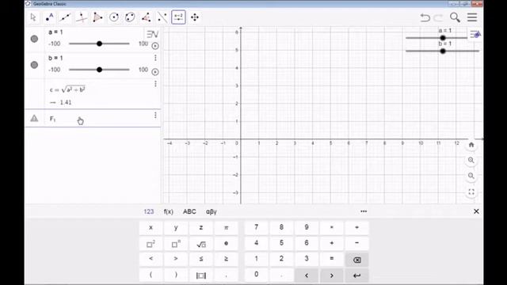Play animation for slider b
The height and width of the screenshot is (285, 507).
point(155,72)
